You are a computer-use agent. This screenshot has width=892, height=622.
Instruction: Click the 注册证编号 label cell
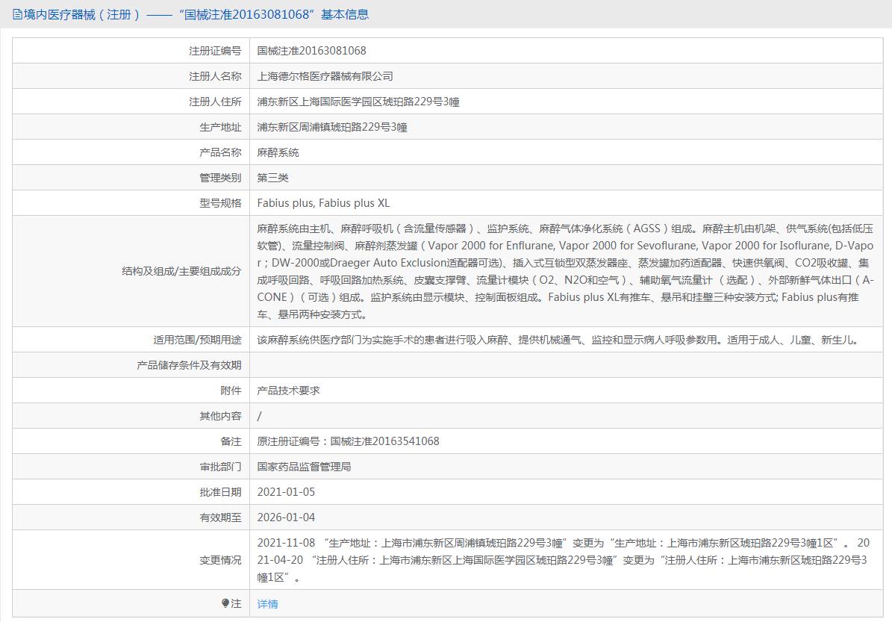131,51
